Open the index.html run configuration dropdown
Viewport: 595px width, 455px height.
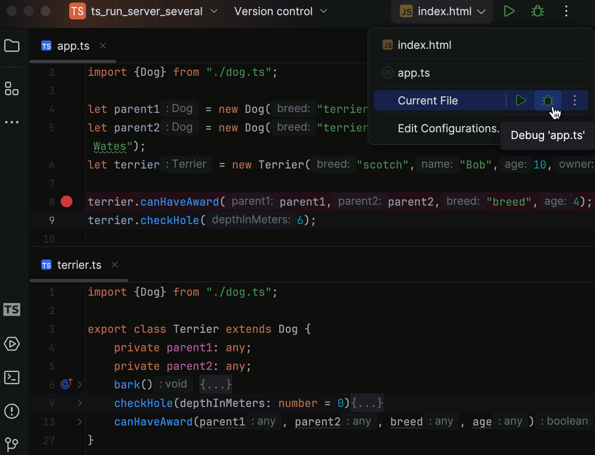coord(442,11)
